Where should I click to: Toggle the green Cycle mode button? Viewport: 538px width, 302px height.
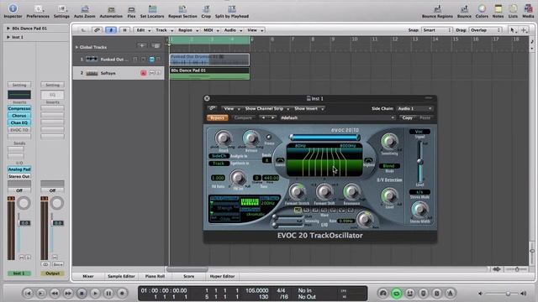point(396,293)
